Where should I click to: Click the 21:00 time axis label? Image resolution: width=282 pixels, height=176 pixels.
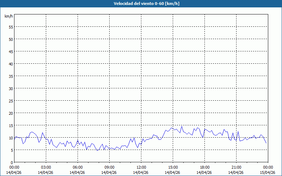[x=236, y=167]
